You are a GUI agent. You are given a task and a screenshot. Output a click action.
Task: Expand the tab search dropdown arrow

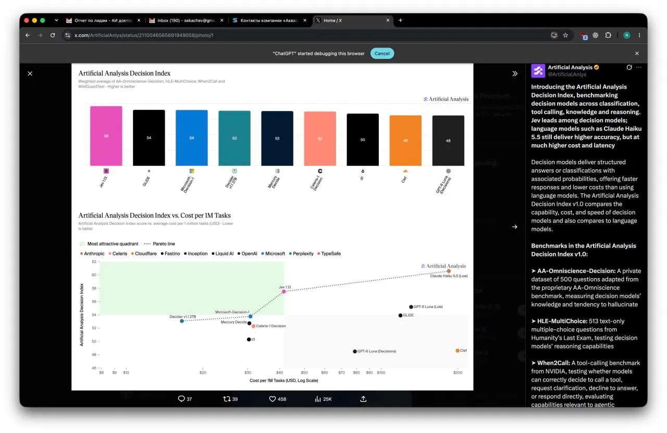[x=56, y=20]
